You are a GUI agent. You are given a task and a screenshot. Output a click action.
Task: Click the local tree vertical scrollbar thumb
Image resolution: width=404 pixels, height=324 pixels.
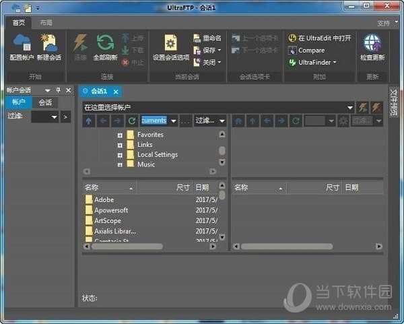[222, 150]
